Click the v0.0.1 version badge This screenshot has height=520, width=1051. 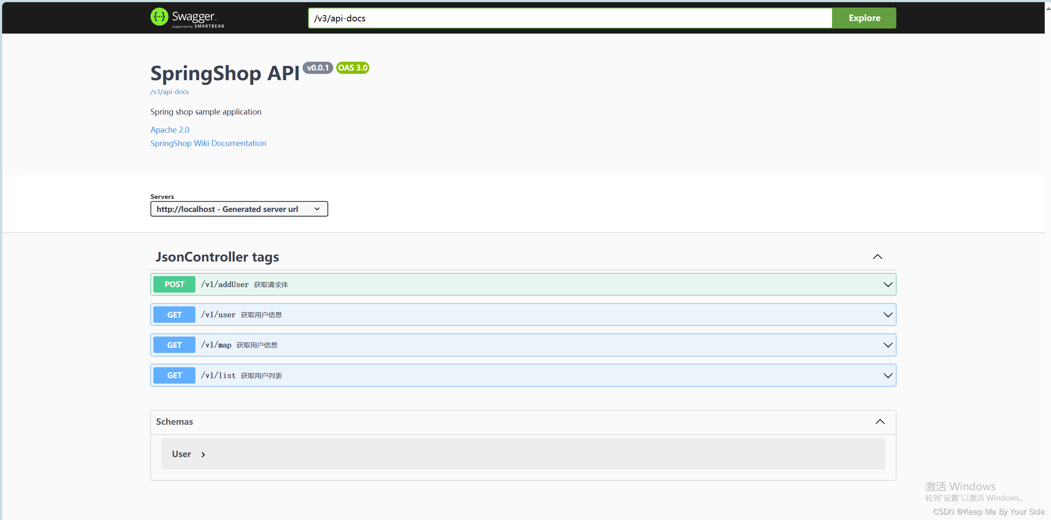318,68
